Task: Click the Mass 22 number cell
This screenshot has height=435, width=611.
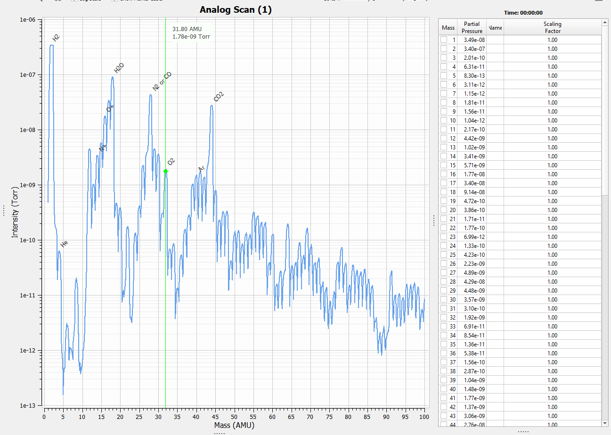Action: pyautogui.click(x=453, y=228)
